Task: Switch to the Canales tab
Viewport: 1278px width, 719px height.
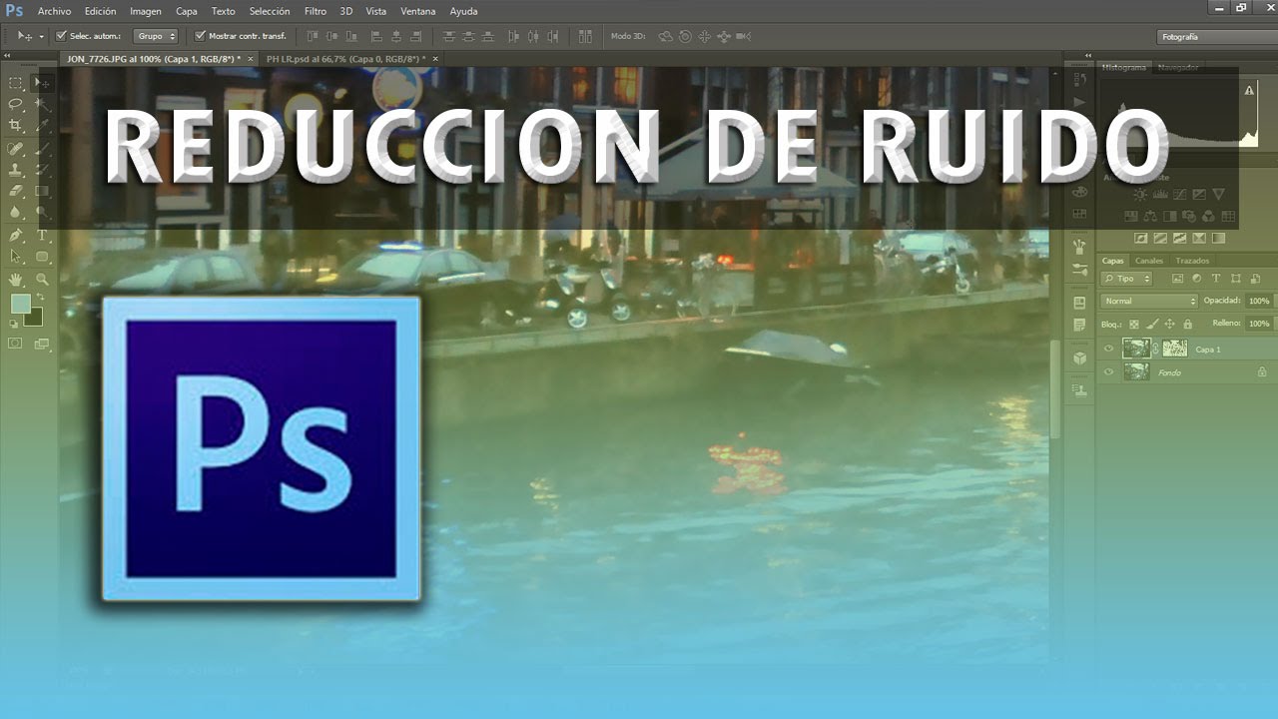Action: click(1149, 261)
